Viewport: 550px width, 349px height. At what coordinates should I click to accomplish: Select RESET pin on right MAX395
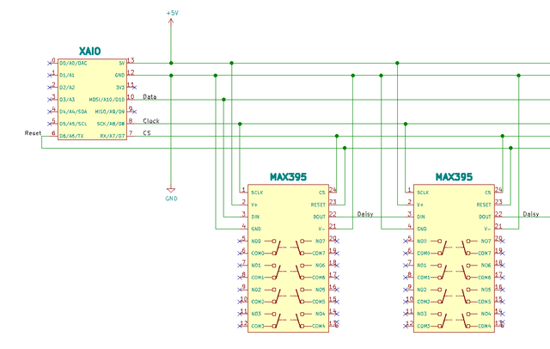(x=484, y=205)
